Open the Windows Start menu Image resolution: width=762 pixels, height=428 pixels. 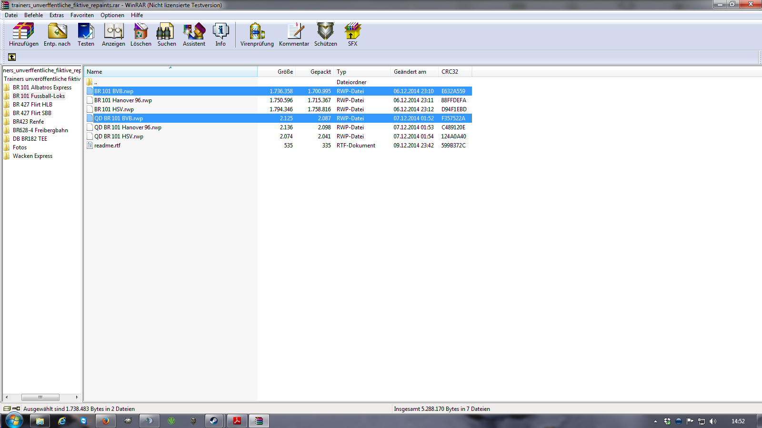tap(14, 421)
